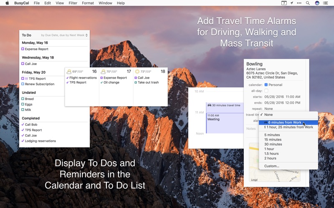
Task: Check Expense Report on day 17
Action: 101,78
